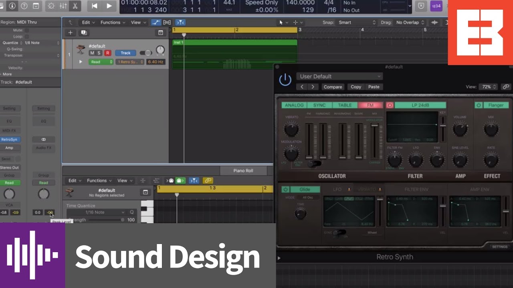Toggle Show Automation button in tracks area

[x=156, y=22]
